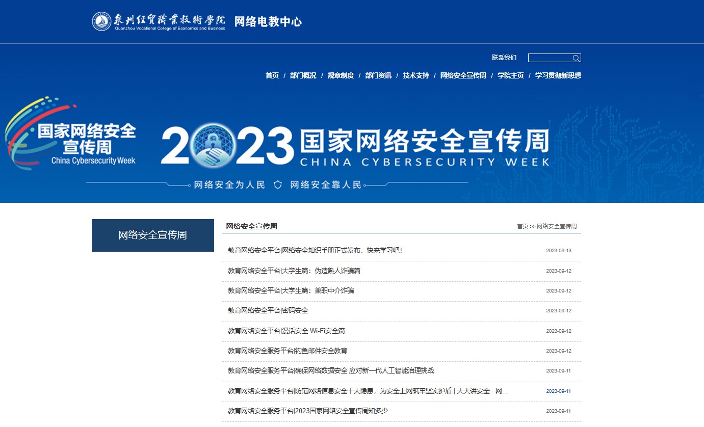This screenshot has height=427, width=704.
Task: Click the search magnifier icon
Action: pos(576,58)
